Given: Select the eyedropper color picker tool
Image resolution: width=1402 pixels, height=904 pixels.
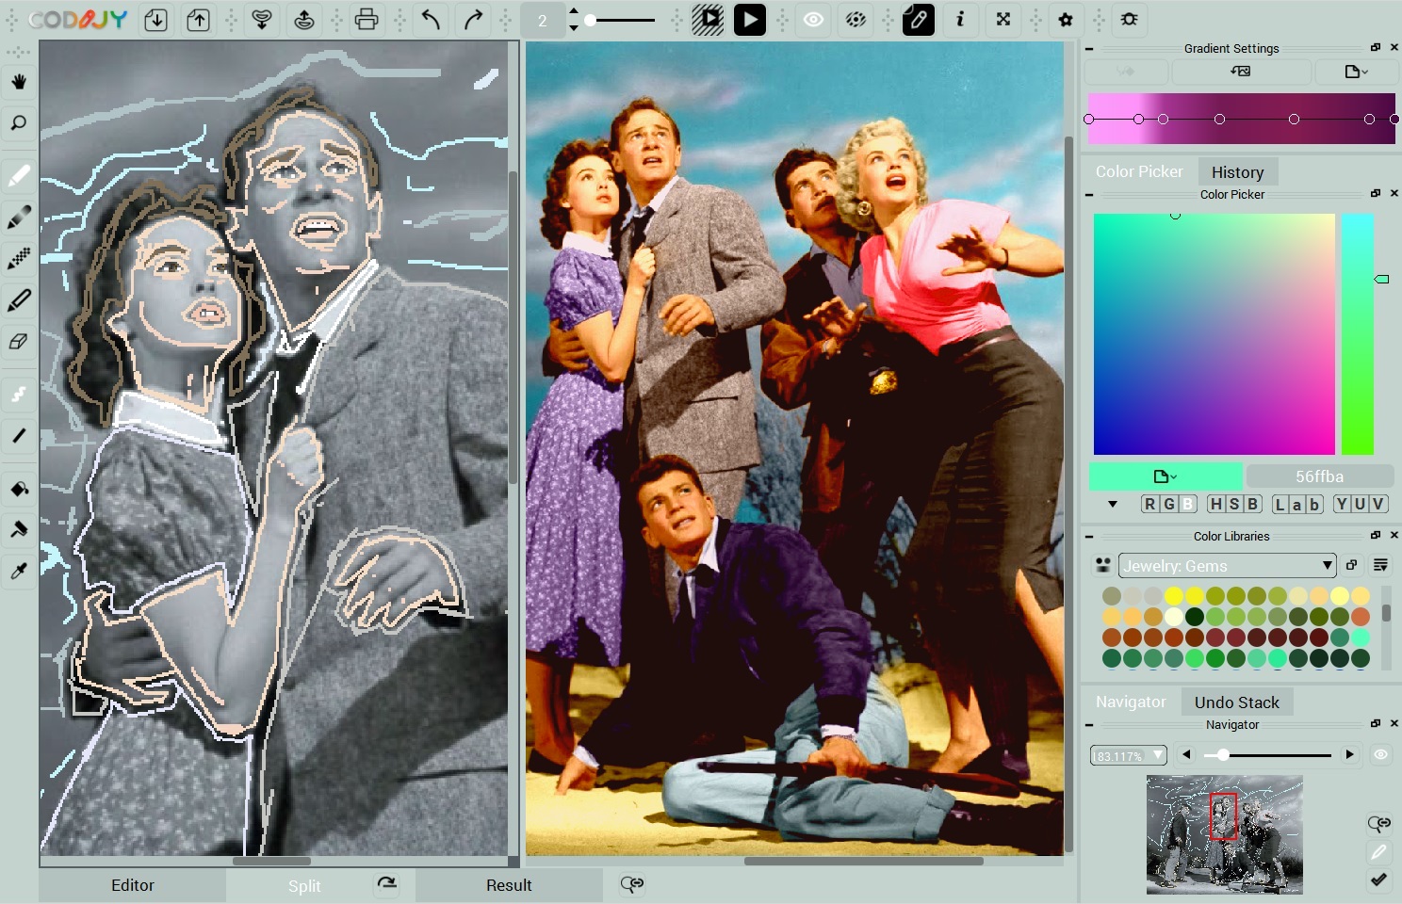Looking at the screenshot, I should 19,571.
